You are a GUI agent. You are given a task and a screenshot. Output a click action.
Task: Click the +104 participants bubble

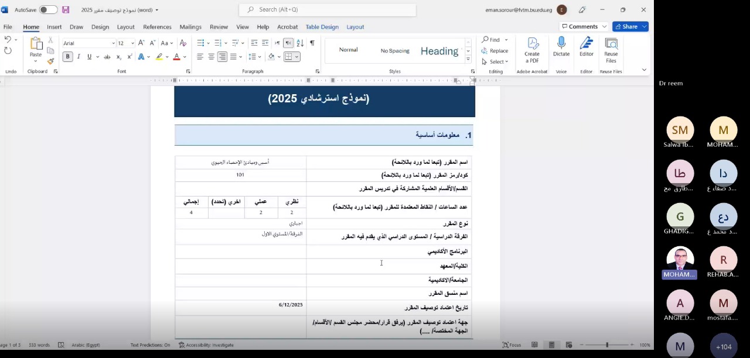724,346
